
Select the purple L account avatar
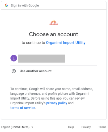(x=14, y=58)
